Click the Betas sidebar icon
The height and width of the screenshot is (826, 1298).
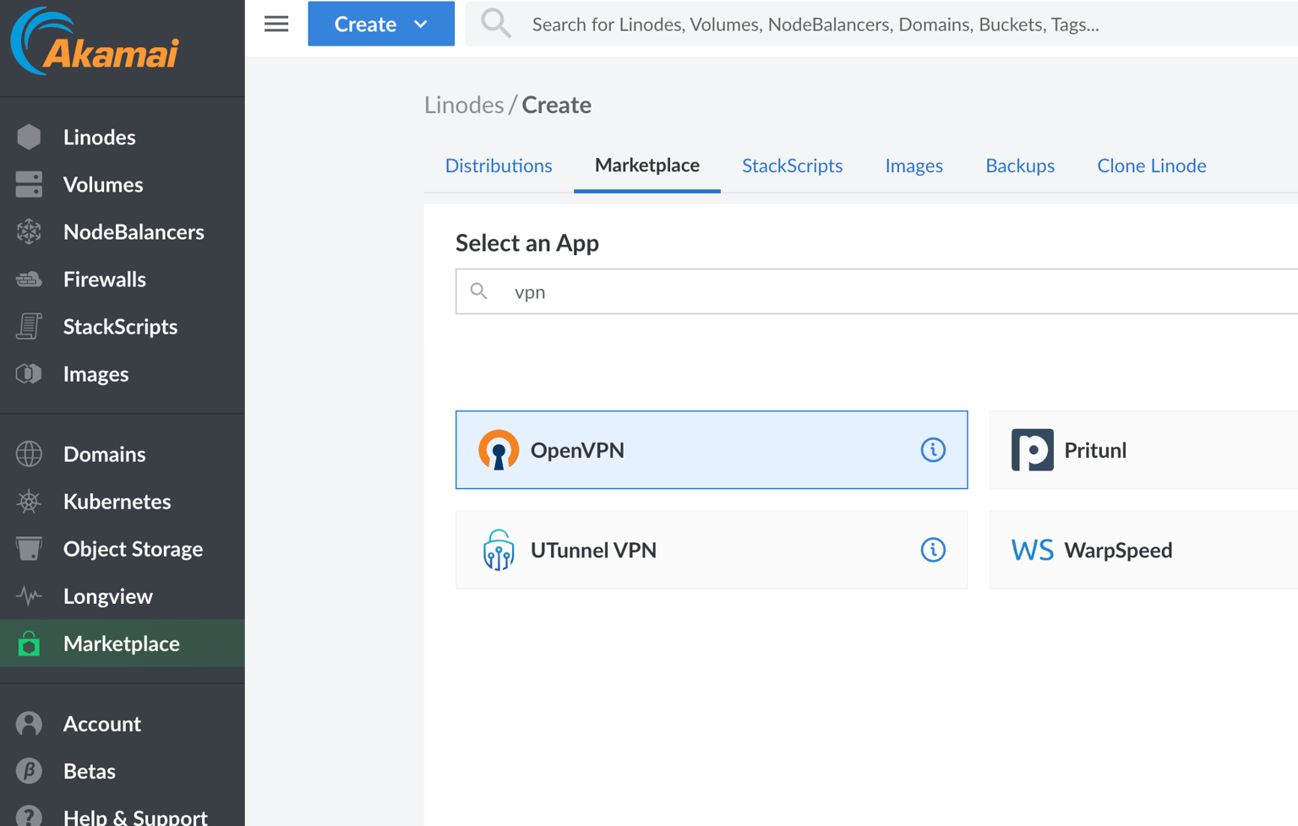(29, 771)
